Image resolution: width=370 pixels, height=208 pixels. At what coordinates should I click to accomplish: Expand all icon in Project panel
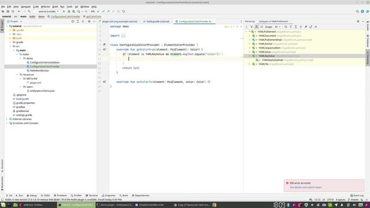[x=78, y=21]
